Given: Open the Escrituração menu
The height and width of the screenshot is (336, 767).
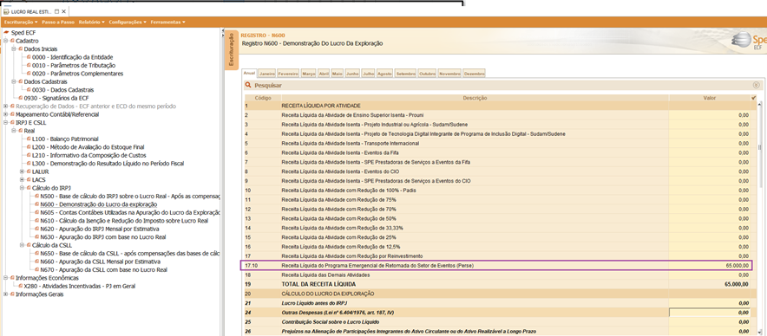Looking at the screenshot, I should 21,22.
